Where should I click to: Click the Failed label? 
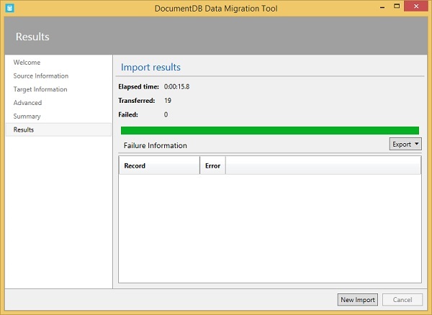[x=128, y=115]
